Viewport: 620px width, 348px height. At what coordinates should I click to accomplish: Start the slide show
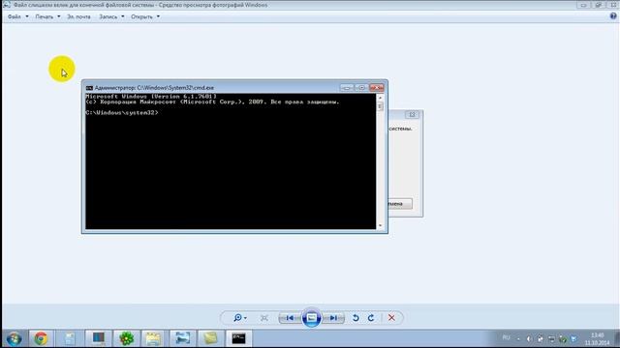coord(312,318)
